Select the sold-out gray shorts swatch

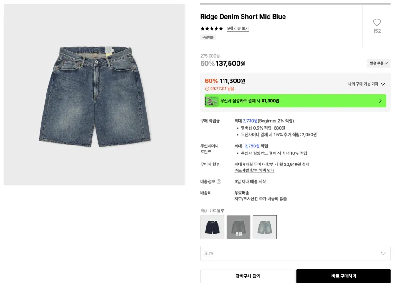click(238, 227)
